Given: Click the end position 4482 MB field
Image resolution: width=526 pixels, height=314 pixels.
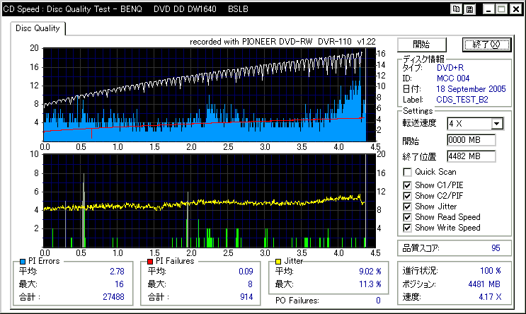Looking at the screenshot, I should [x=471, y=156].
